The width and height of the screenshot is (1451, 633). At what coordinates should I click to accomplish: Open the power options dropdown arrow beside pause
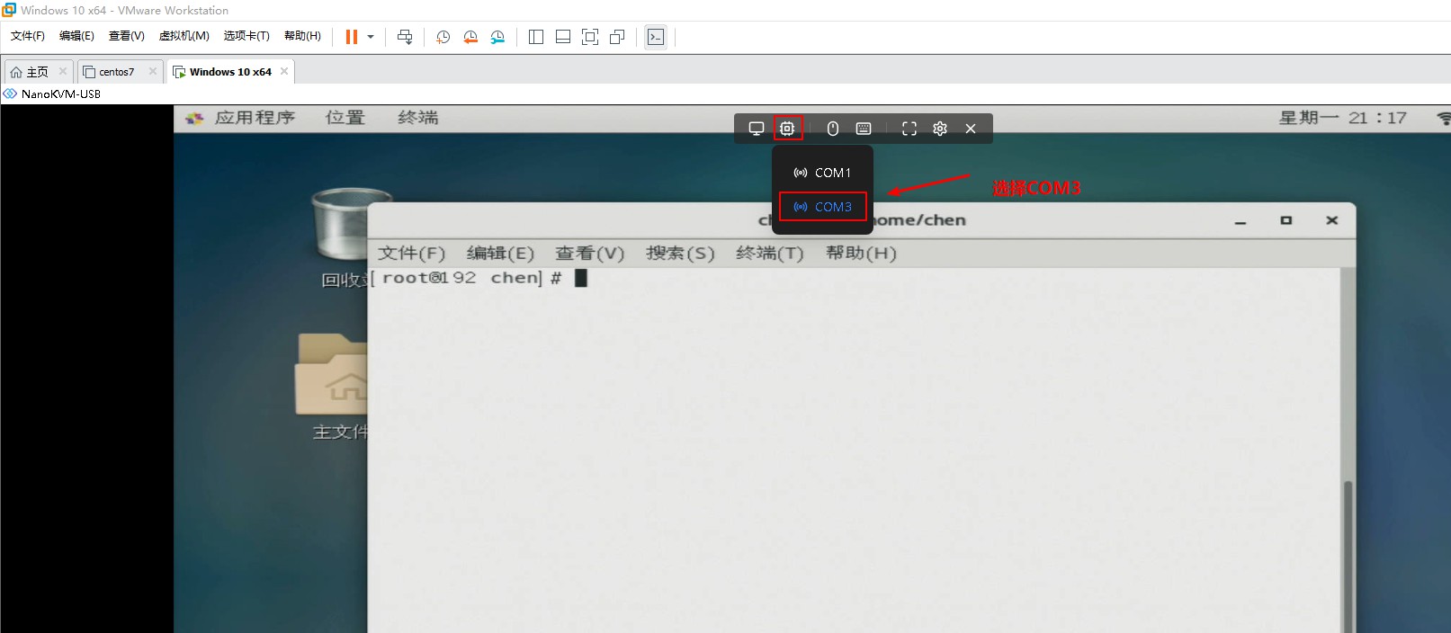tap(370, 37)
